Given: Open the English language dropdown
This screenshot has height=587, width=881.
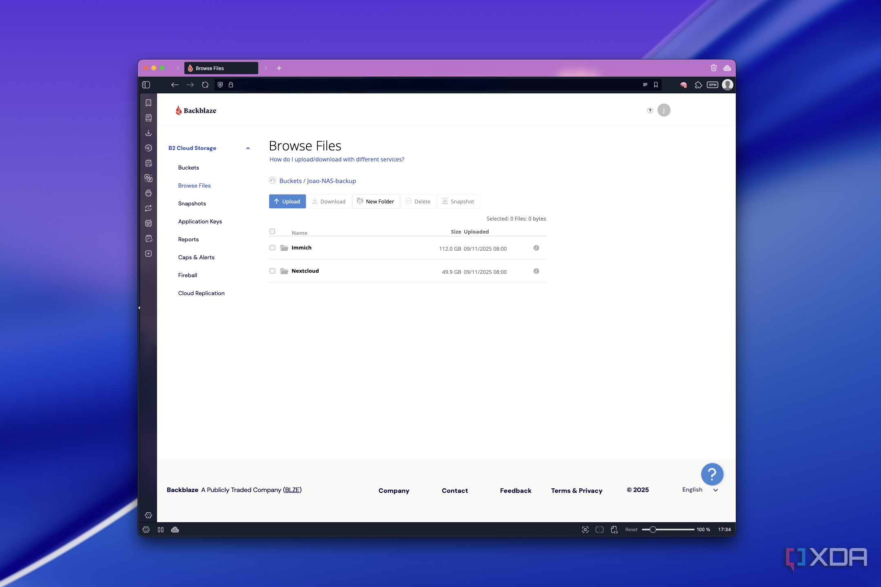Looking at the screenshot, I should pyautogui.click(x=700, y=490).
